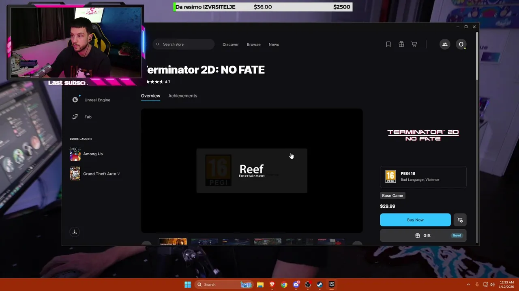This screenshot has height=291, width=519.
Task: Open the friends list icon
Action: click(x=445, y=44)
